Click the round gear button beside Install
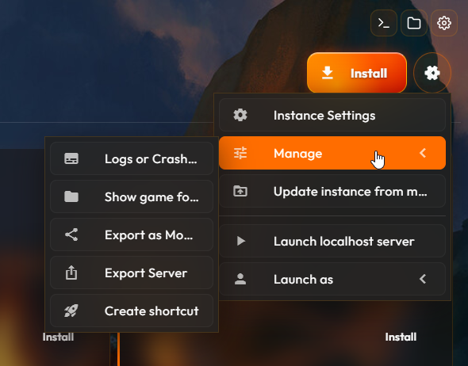The height and width of the screenshot is (366, 468). pos(432,73)
